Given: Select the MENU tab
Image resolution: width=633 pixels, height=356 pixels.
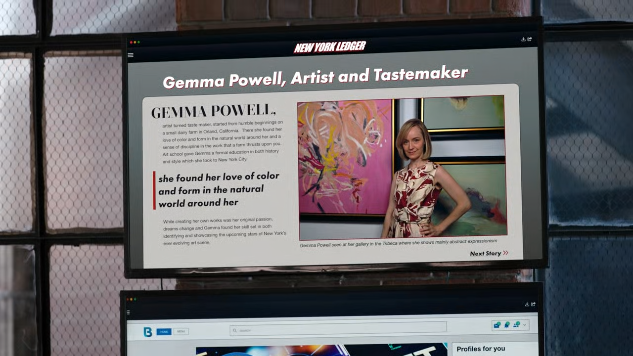Looking at the screenshot, I should pos(181,331).
